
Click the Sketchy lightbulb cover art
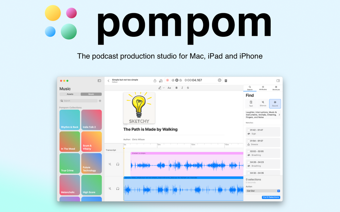click(x=139, y=108)
